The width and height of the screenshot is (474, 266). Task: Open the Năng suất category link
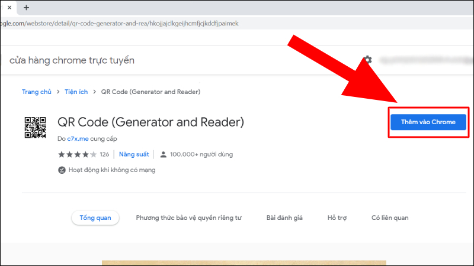[133, 154]
